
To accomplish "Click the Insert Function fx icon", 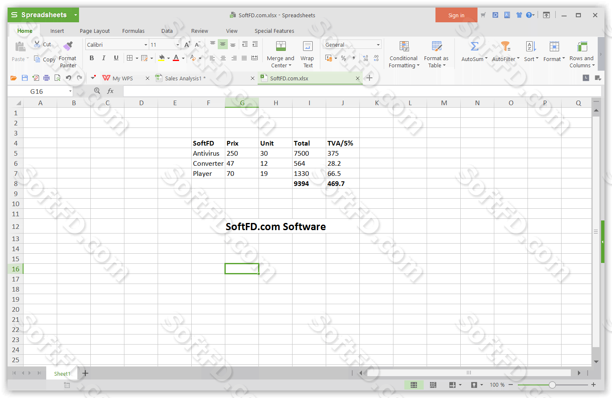I will pyautogui.click(x=110, y=91).
